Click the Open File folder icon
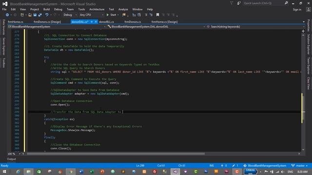 point(30,15)
